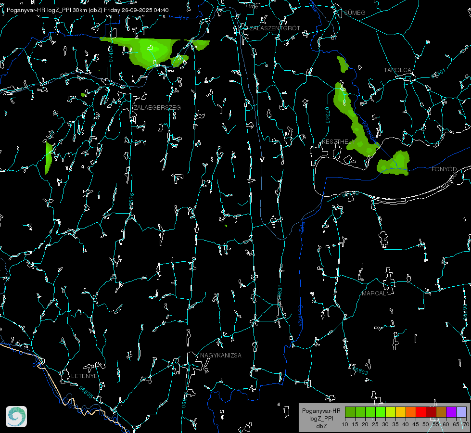Click the lavender 65-70 dBZ legend swatch
The width and height of the screenshot is (471, 433).
[x=461, y=412]
